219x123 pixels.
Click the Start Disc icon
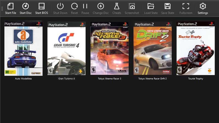point(25,6)
